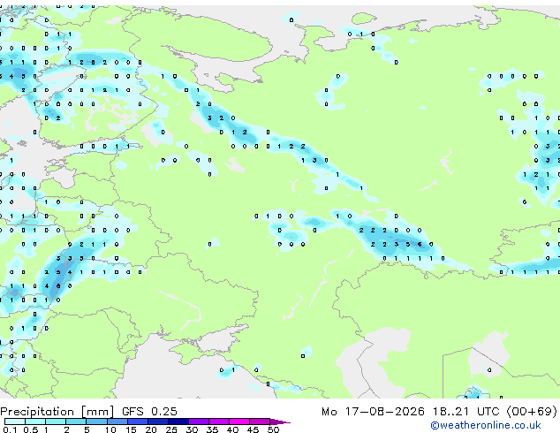The height and width of the screenshot is (433, 560).
Task: Select the 2–5 mm legend color box
Action: [x=76, y=422]
